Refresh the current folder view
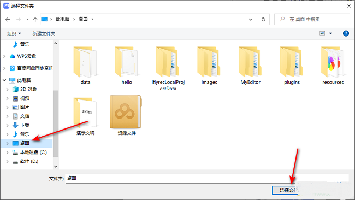Viewport: 355px width, 200px height. point(263,20)
